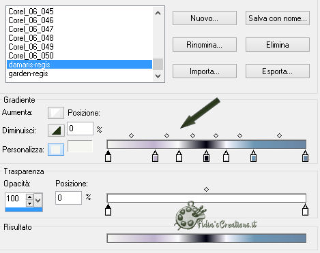The width and height of the screenshot is (320, 253).
Task: Click the Nuovo... button
Action: click(x=205, y=18)
